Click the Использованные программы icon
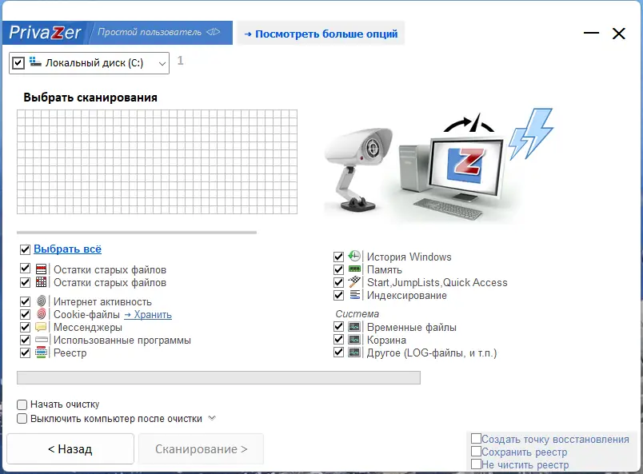643x474 pixels. pos(42,340)
